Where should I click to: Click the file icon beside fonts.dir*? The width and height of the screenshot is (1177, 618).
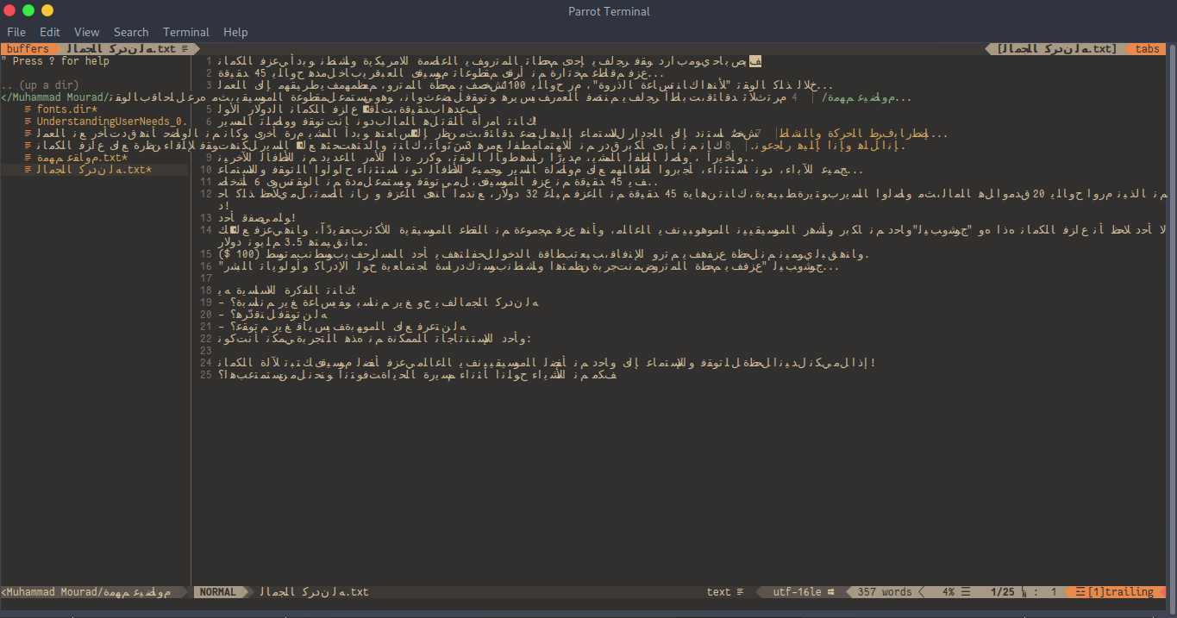pyautogui.click(x=28, y=109)
